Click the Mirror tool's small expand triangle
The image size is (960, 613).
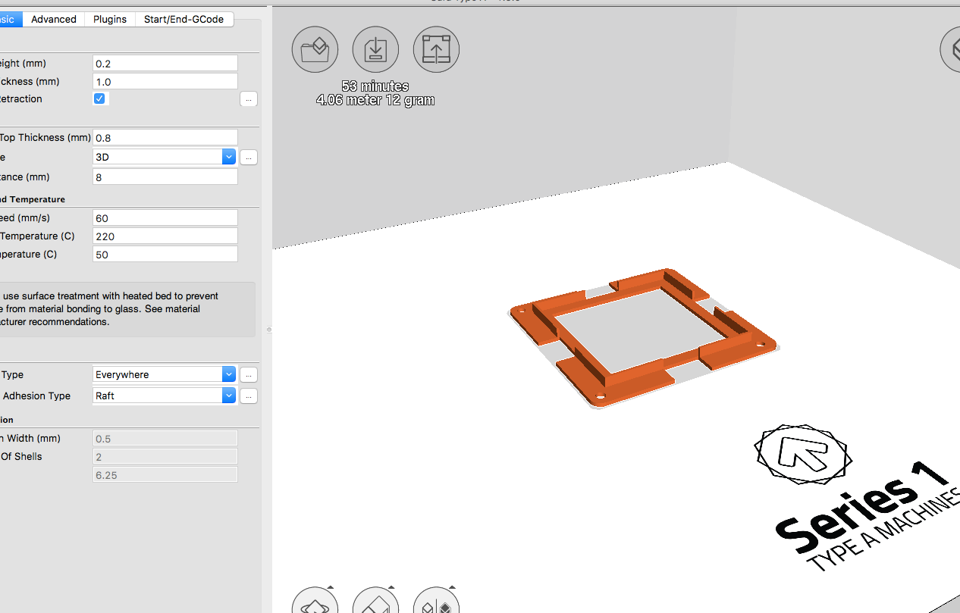[452, 587]
